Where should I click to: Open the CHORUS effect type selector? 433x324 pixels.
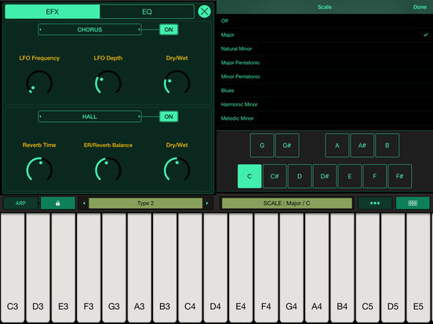tap(89, 30)
